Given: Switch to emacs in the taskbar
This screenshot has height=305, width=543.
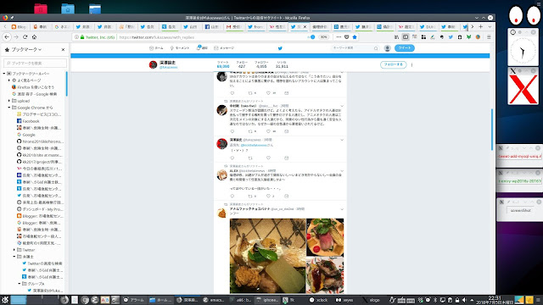Looking at the screenshot, I should pos(214,300).
